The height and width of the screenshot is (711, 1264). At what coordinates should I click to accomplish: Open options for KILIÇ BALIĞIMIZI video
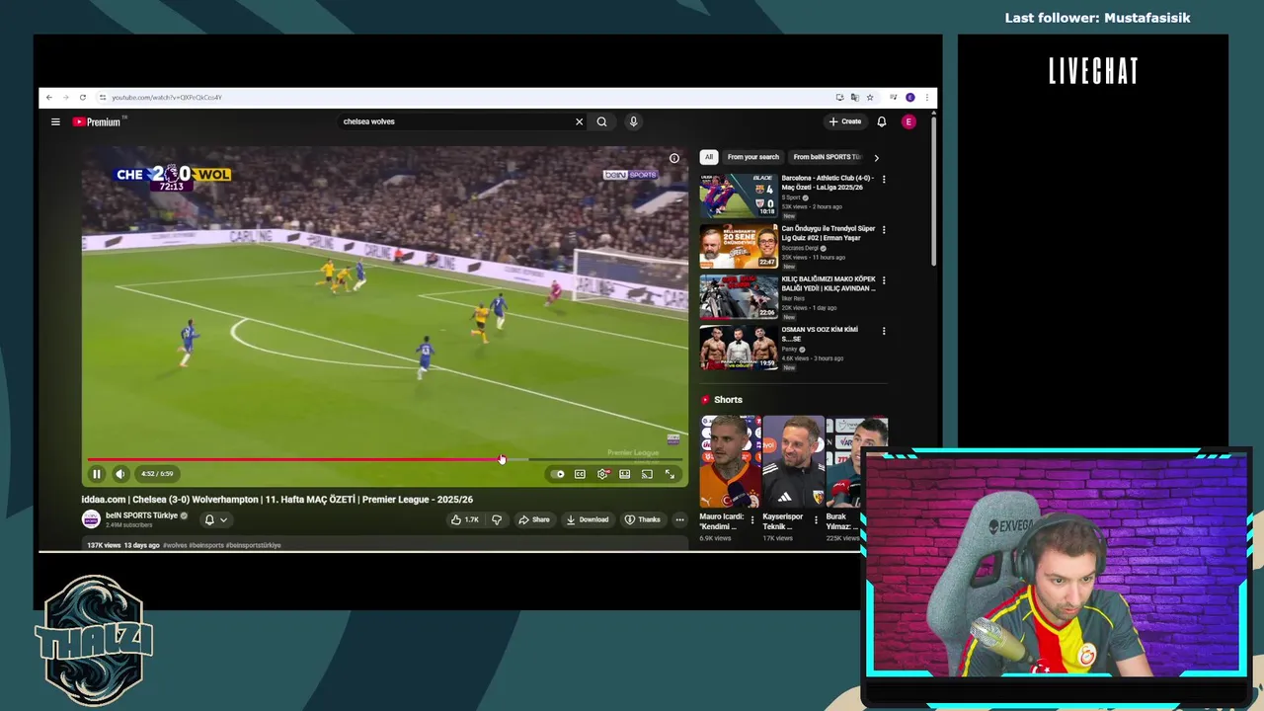[x=884, y=280]
